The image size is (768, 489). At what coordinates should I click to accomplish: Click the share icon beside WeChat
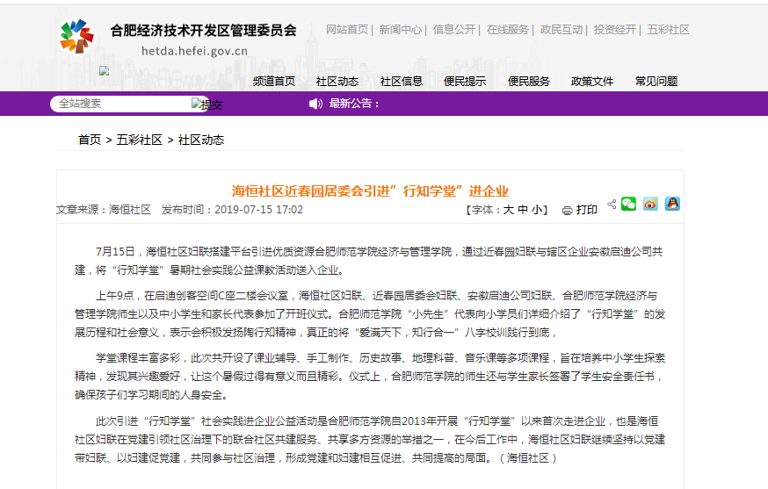610,204
